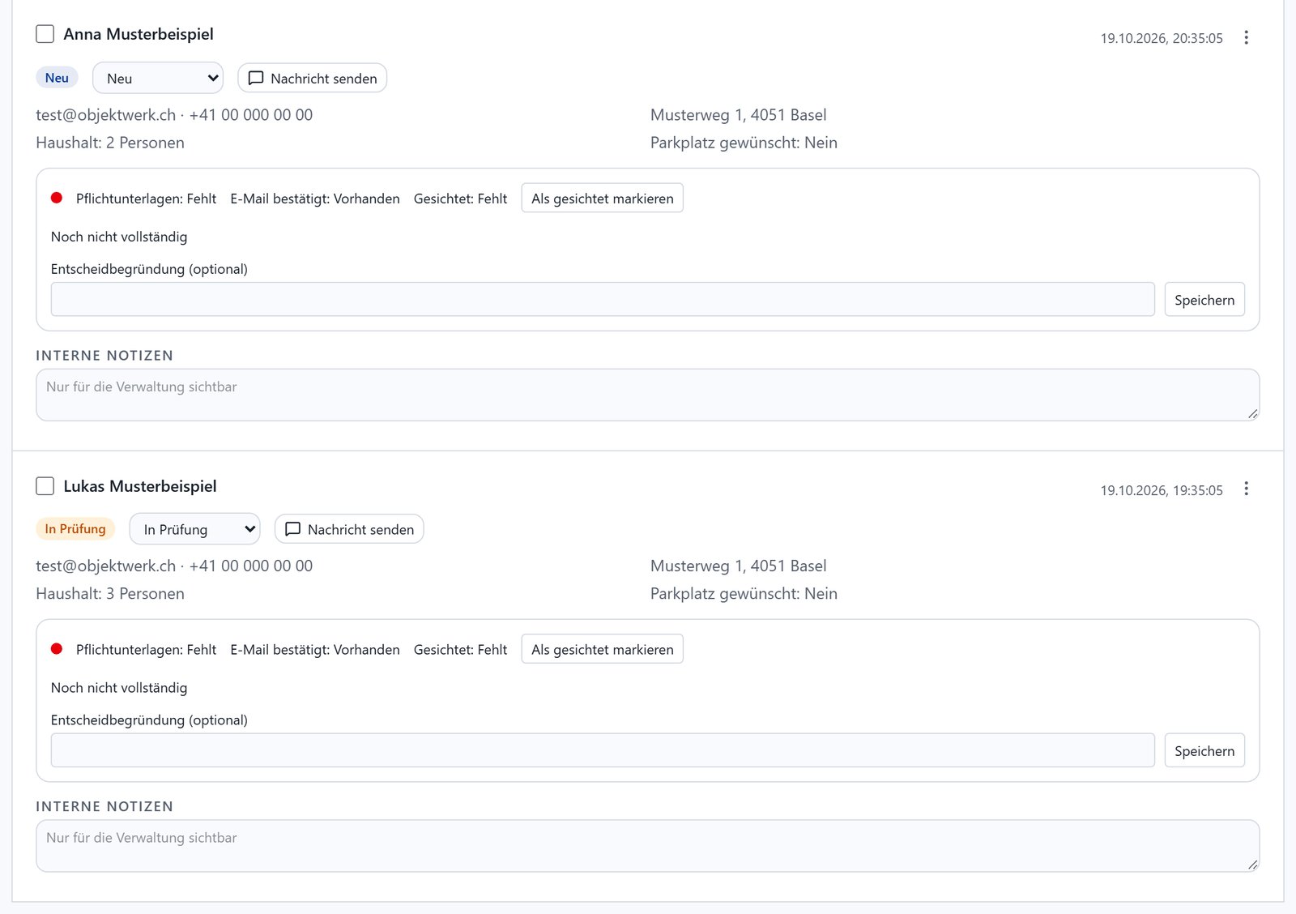Click the orange 'In Prüfung' status badge
Viewport: 1296px width, 914px height.
(75, 529)
